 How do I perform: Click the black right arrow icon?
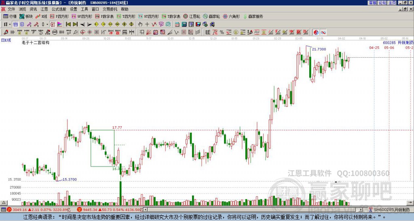point(89,25)
